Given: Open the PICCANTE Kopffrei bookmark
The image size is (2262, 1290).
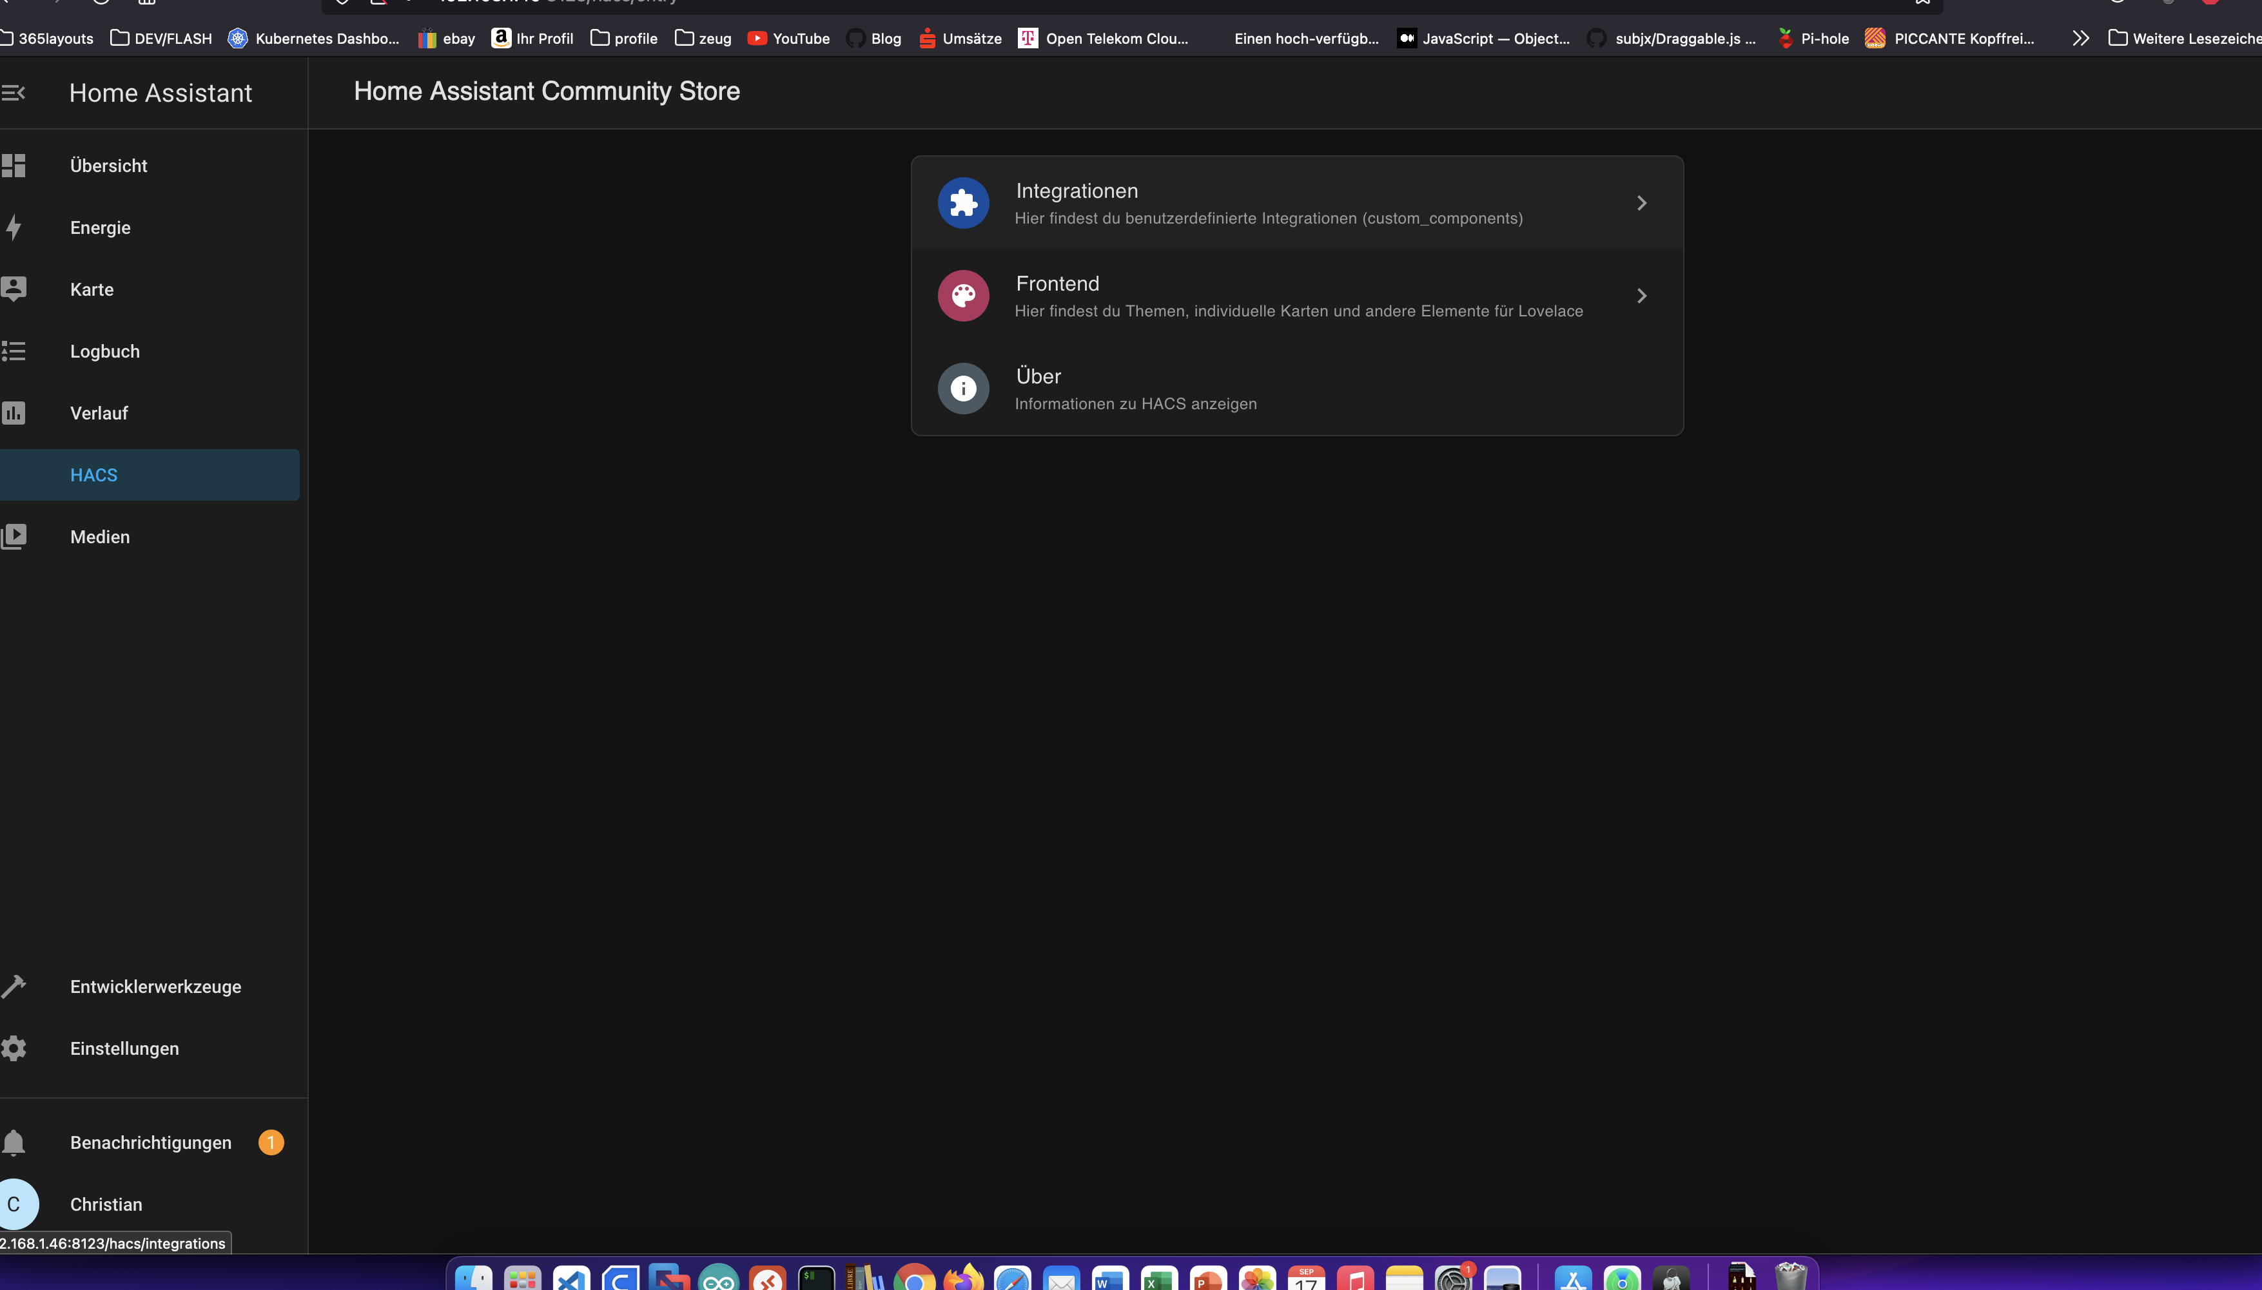Looking at the screenshot, I should click(1949, 38).
